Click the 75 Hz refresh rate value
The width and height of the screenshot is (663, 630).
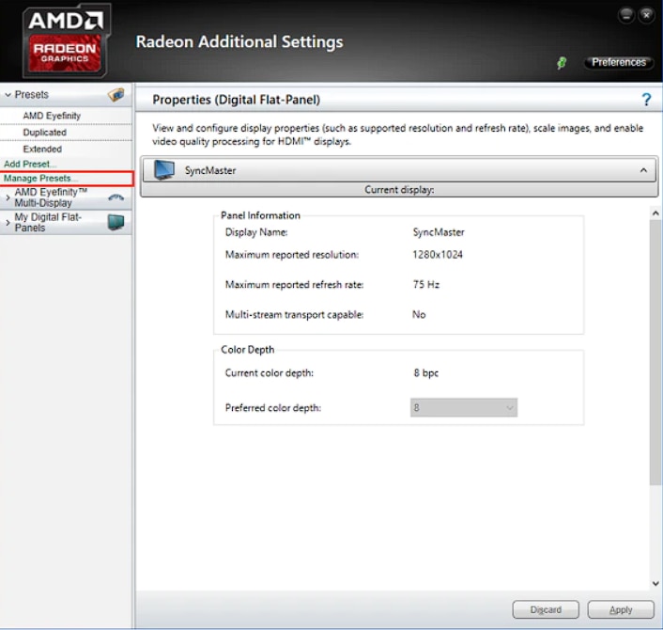(426, 285)
